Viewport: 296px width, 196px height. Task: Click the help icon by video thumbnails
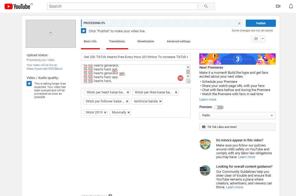[110, 195]
